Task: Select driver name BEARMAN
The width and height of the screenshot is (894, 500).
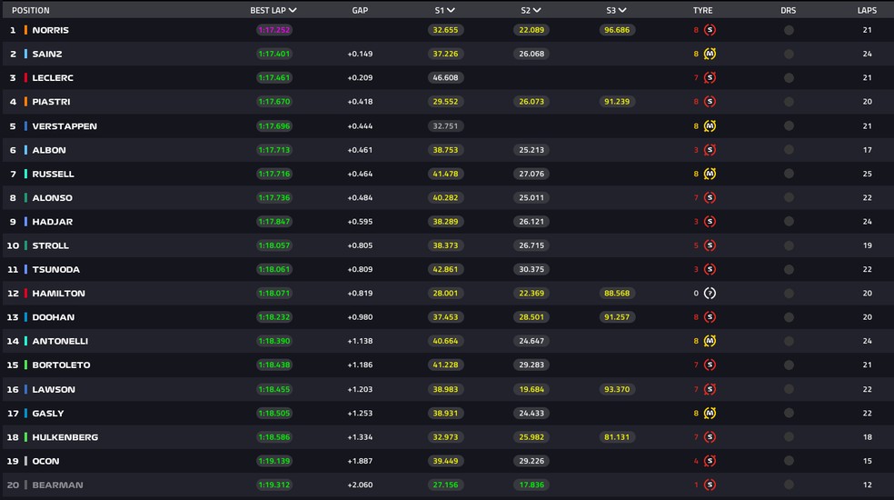Action: [57, 485]
